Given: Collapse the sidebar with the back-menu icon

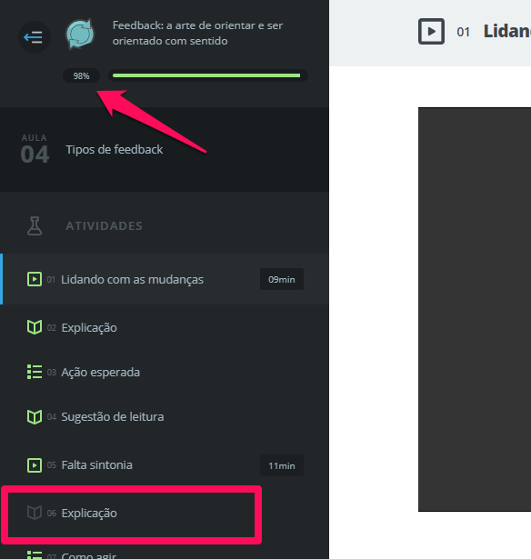Looking at the screenshot, I should coord(35,36).
